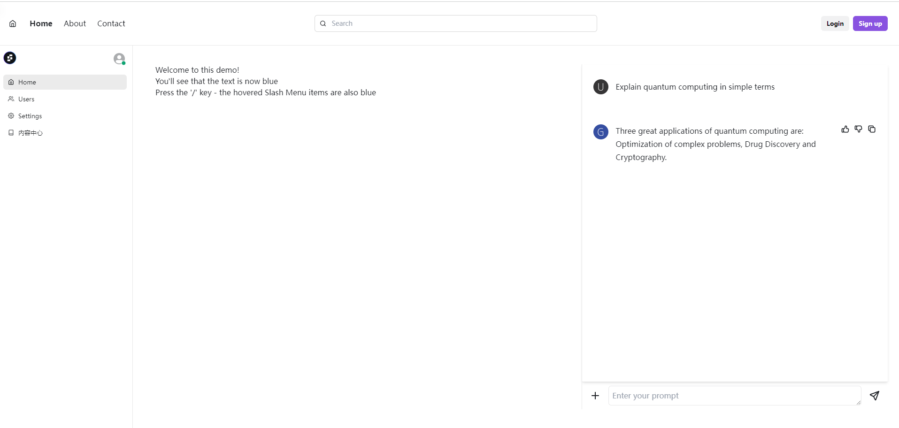Click the G assistant avatar in chat
Screen dimensions: 899x428
point(600,132)
